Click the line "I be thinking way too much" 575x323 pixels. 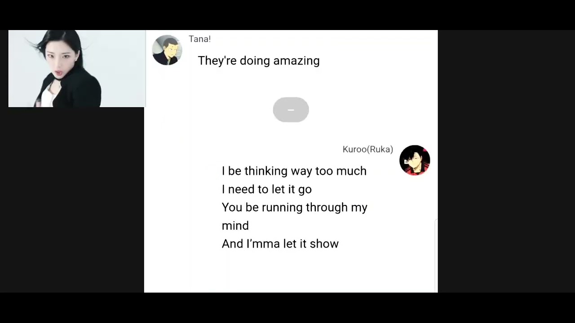coord(294,171)
